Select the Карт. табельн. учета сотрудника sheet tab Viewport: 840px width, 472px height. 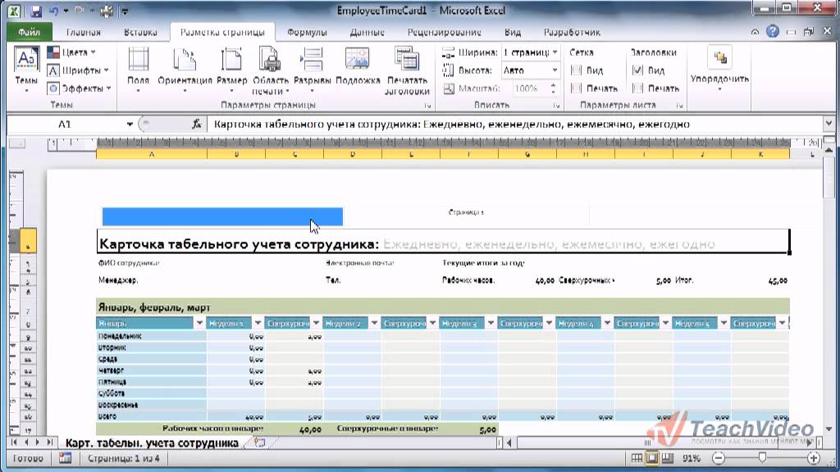[x=152, y=443]
